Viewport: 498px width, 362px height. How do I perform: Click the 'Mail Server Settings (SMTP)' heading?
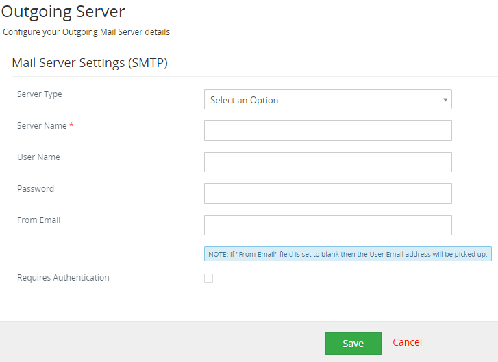[x=90, y=62]
